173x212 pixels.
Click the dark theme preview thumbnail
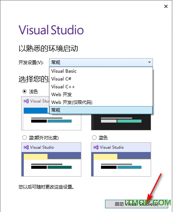pyautogui.click(x=121, y=122)
